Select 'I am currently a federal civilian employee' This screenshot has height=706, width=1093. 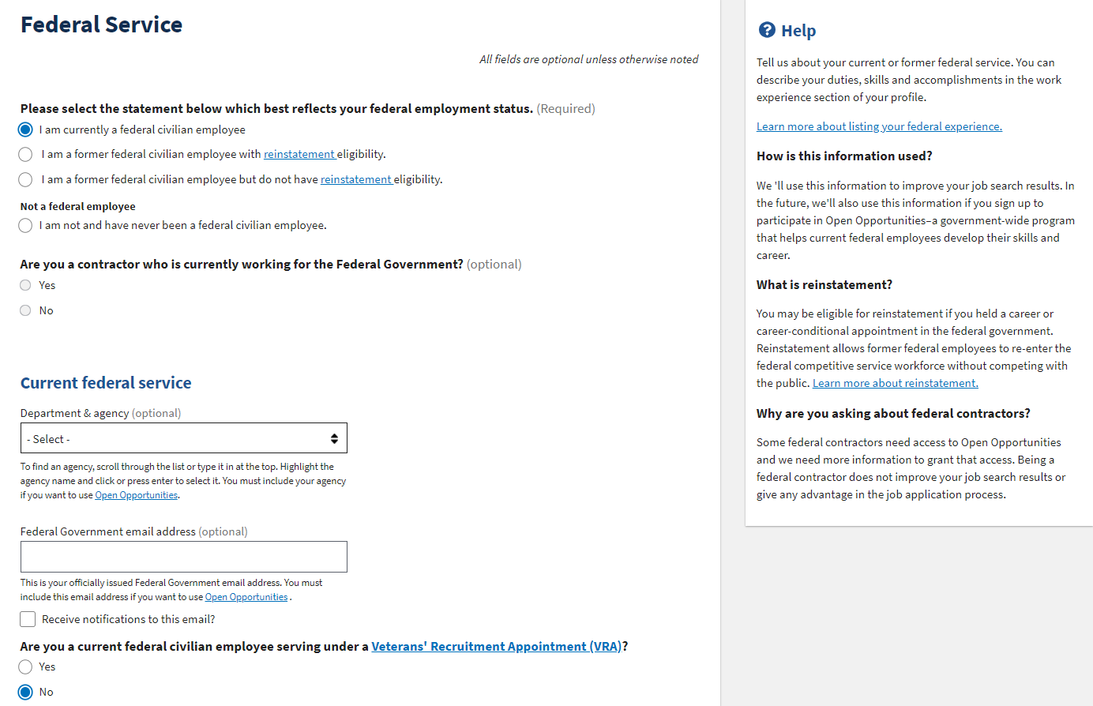[25, 130]
